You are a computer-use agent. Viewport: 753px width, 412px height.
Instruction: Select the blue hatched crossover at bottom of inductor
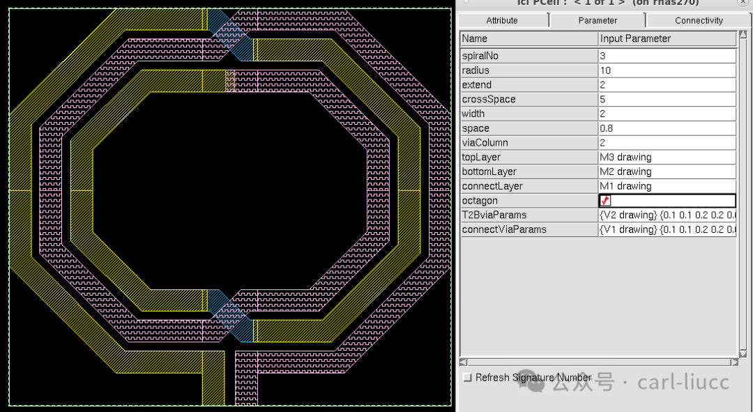231,316
